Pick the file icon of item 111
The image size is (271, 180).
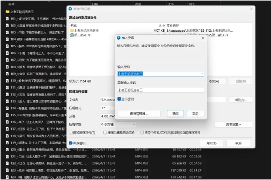tap(7, 88)
